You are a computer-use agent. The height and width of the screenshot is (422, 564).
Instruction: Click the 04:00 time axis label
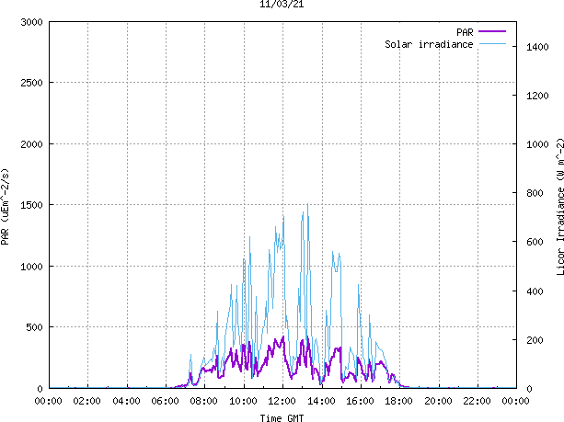point(126,401)
